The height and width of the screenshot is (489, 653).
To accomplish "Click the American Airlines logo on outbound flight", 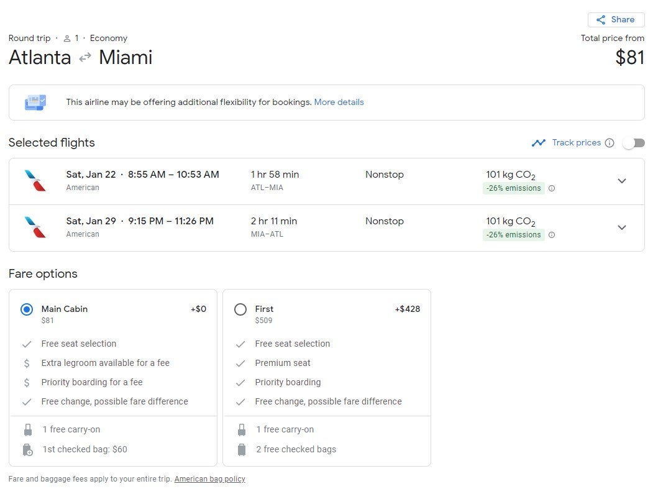I will (35, 181).
